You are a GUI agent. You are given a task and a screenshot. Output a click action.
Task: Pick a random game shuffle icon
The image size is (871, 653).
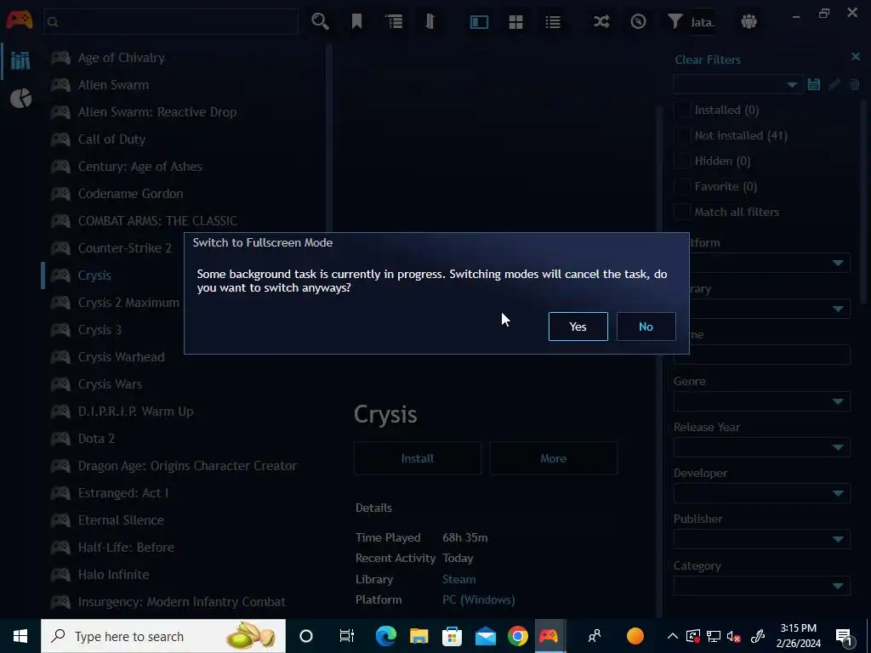[x=601, y=21]
